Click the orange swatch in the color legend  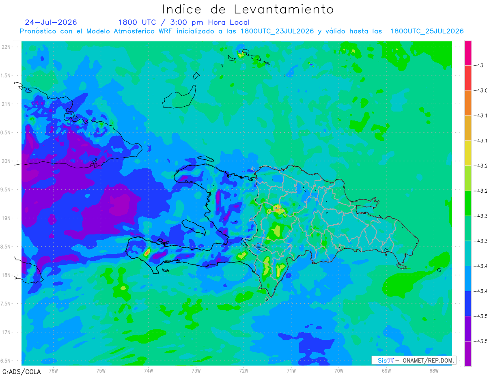pyautogui.click(x=468, y=103)
